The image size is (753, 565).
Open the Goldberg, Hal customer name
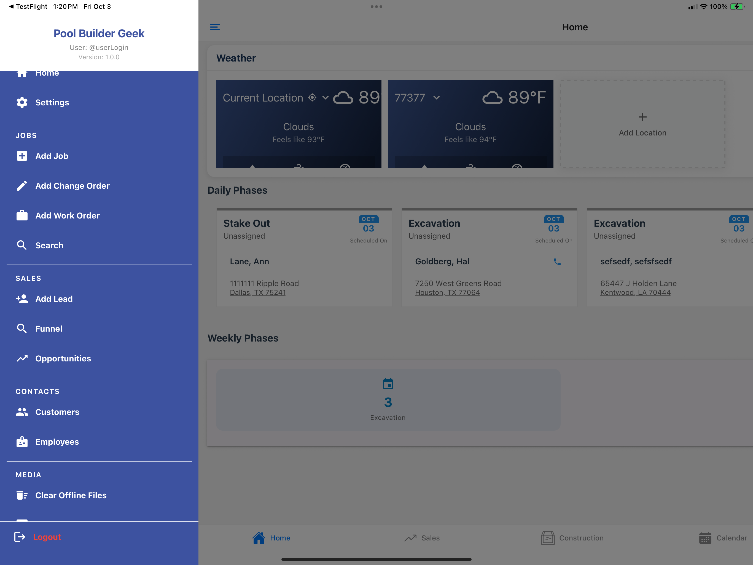(442, 261)
